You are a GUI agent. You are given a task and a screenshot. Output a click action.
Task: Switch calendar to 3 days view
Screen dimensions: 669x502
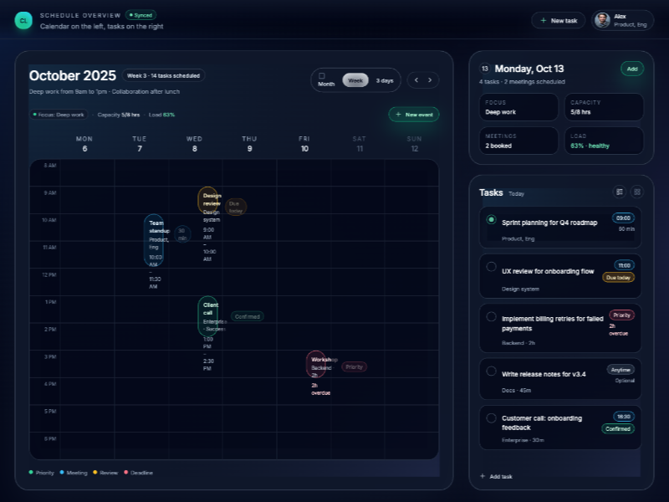click(385, 80)
